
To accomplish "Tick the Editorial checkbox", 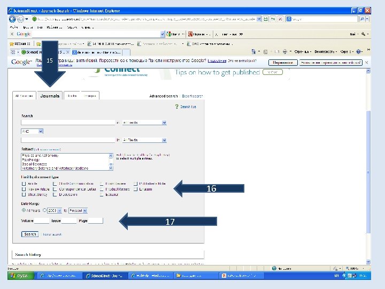I will pyautogui.click(x=102, y=194).
